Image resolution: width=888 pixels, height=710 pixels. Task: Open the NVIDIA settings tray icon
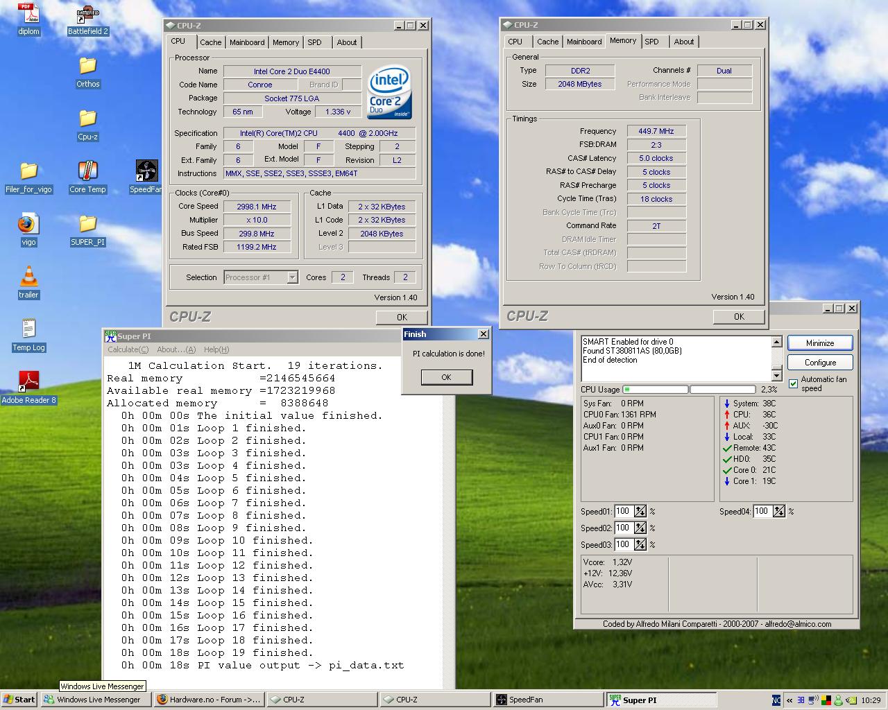(x=850, y=700)
